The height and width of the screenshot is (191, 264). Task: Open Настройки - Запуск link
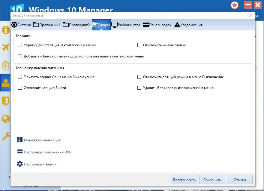click(x=40, y=164)
